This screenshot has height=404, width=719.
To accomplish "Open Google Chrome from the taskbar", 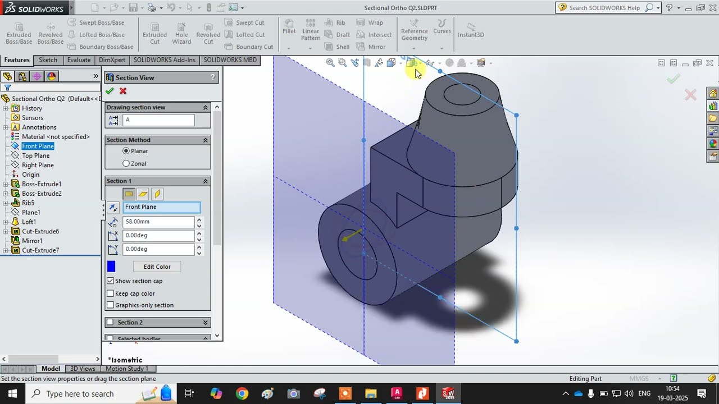I will point(242,394).
